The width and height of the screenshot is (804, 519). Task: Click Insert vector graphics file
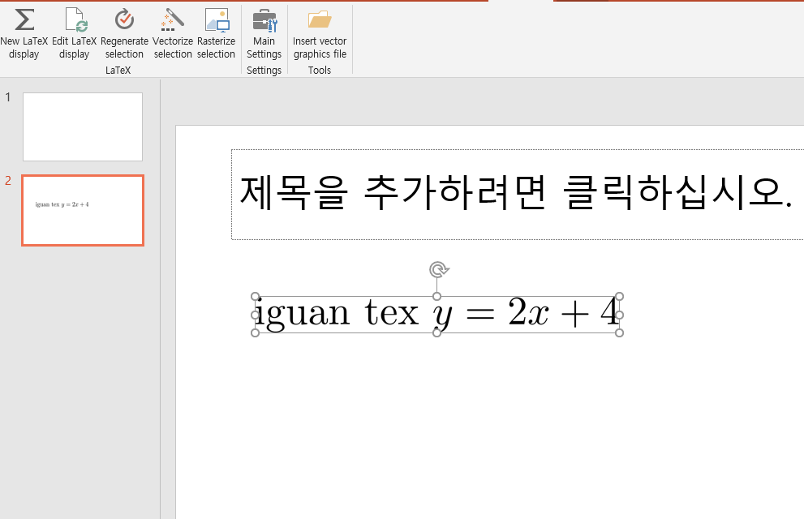[x=319, y=32]
